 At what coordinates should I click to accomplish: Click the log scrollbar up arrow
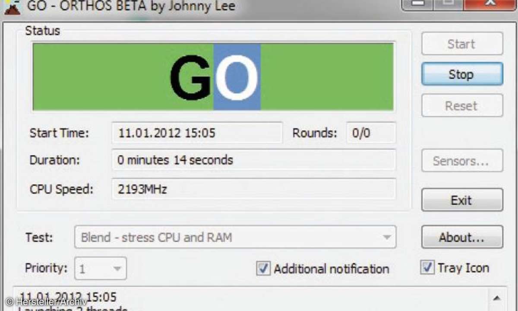click(x=496, y=298)
